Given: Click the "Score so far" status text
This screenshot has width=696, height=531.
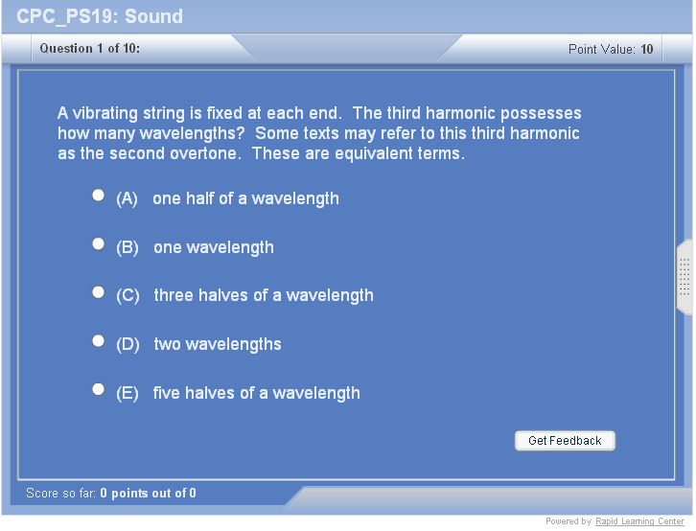Looking at the screenshot, I should tap(111, 494).
